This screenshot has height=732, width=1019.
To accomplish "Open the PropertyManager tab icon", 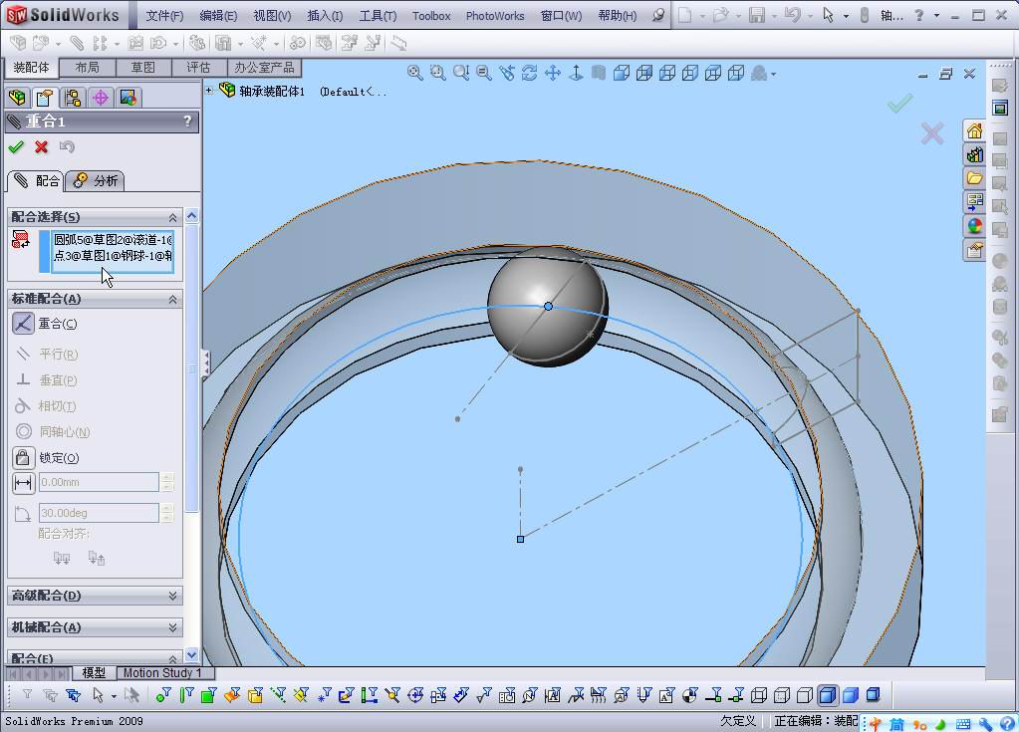I will pos(45,98).
